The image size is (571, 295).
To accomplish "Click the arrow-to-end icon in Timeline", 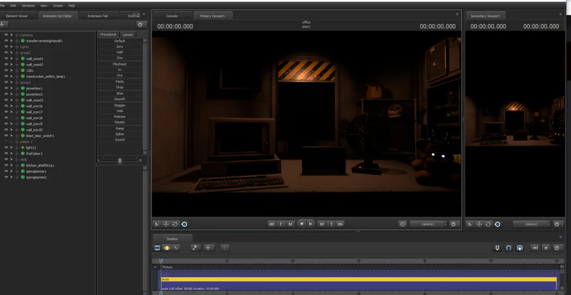I will point(534,248).
